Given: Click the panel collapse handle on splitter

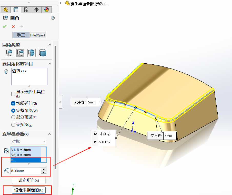Looking at the screenshot, I should coord(60,102).
